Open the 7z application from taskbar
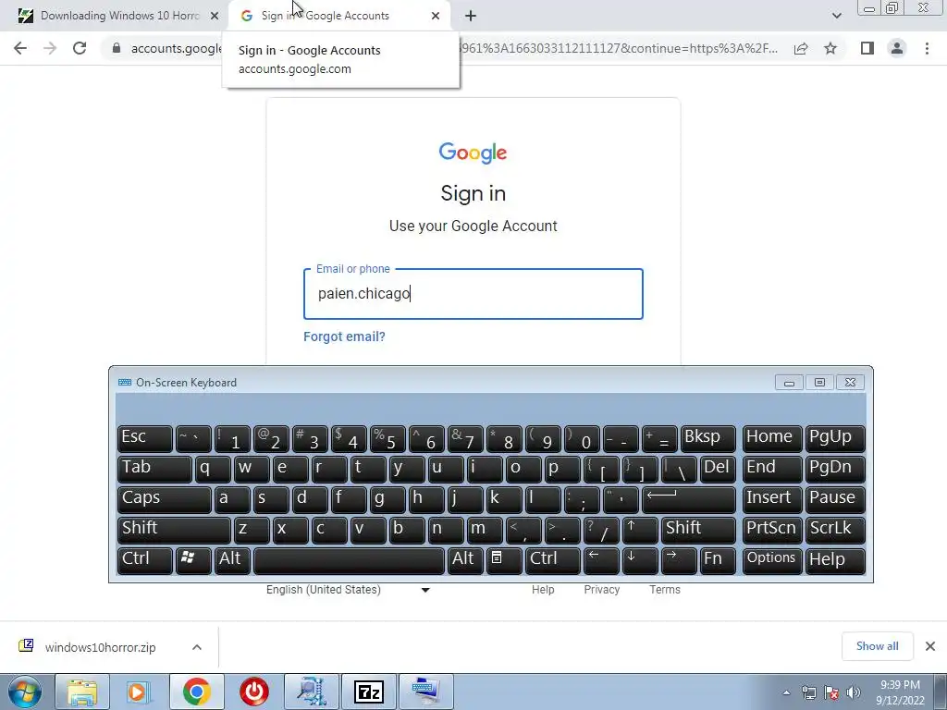Screen dimensions: 947x710 coord(368,692)
